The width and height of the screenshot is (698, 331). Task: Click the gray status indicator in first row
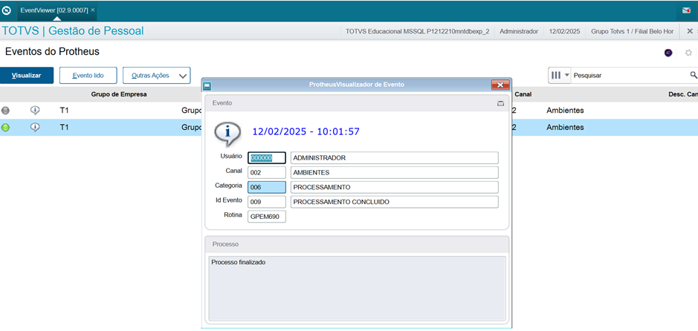pos(5,110)
